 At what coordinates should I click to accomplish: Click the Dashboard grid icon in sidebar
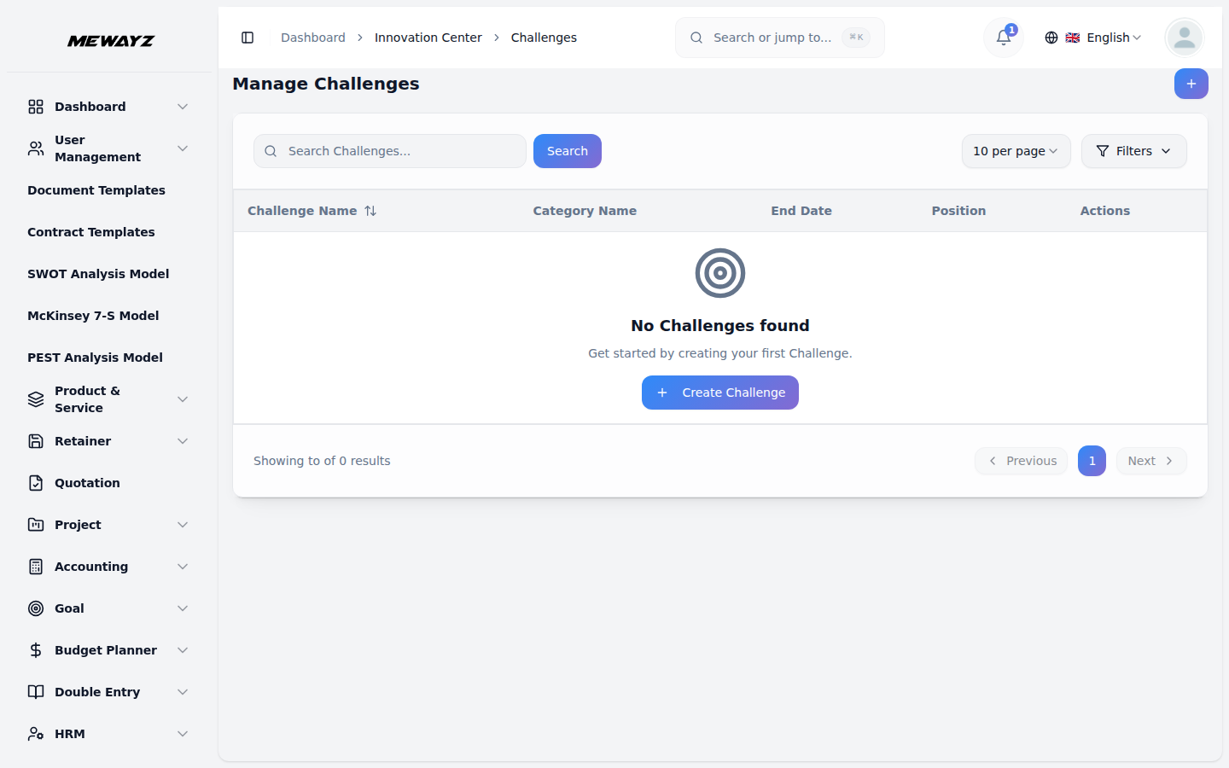click(x=36, y=107)
